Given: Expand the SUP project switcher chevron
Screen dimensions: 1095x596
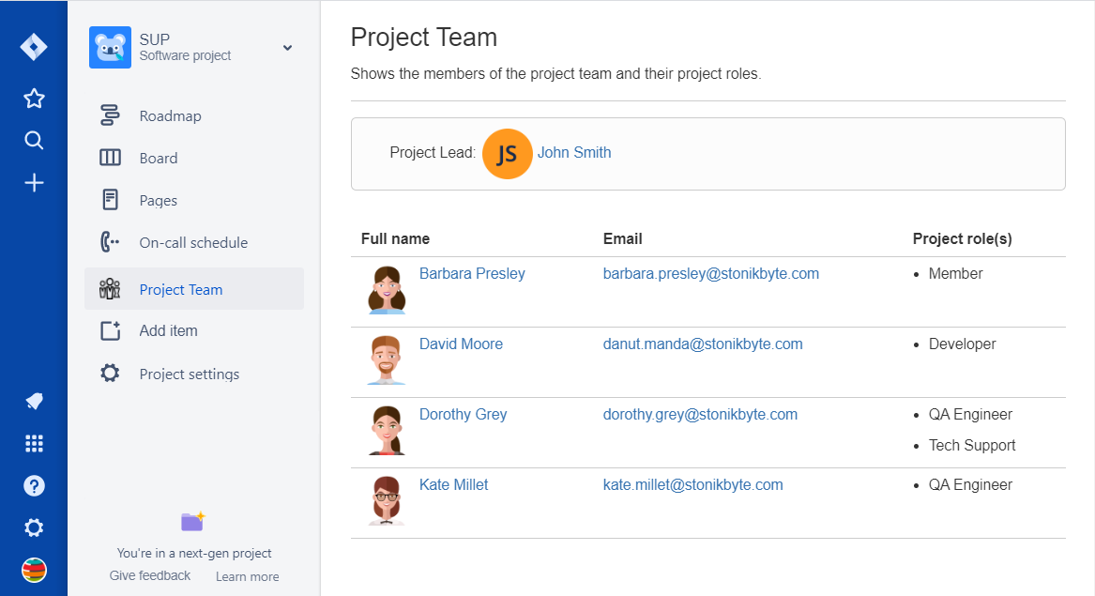Looking at the screenshot, I should (x=287, y=48).
